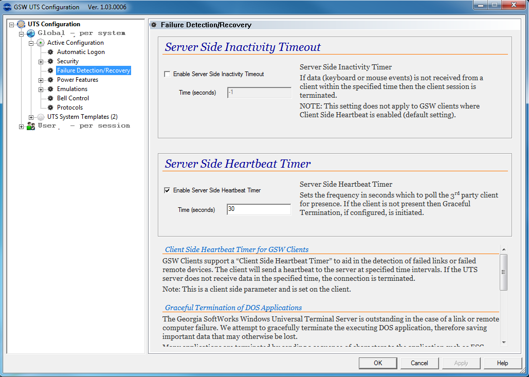
Task: Open the Protocols configuration page
Action: [x=69, y=107]
